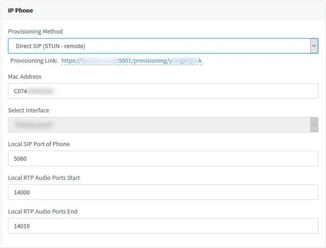Select the Local RTP Audio Ports End field
The height and width of the screenshot is (248, 326).
tap(163, 226)
